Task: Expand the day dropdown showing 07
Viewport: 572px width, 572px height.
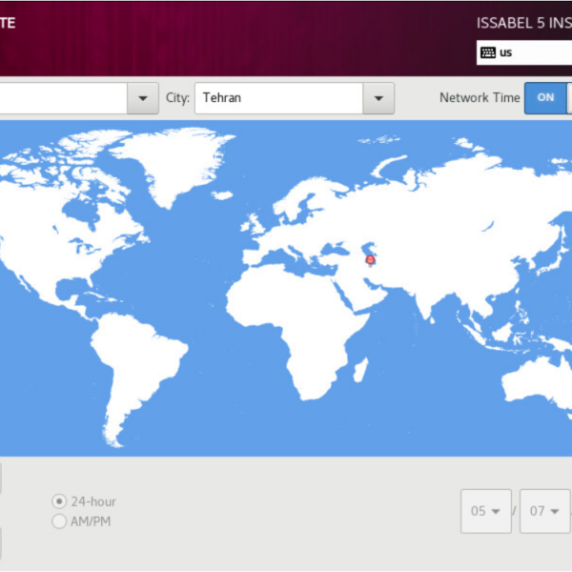Action: [x=544, y=511]
